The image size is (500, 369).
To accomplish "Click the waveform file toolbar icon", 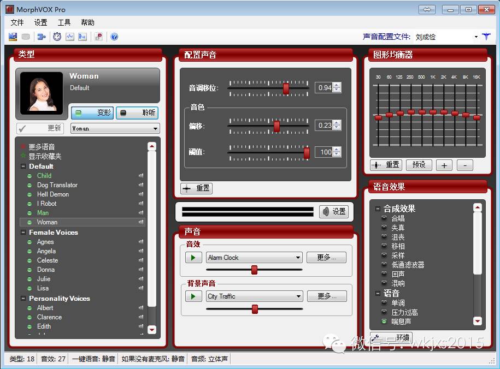I will 70,37.
